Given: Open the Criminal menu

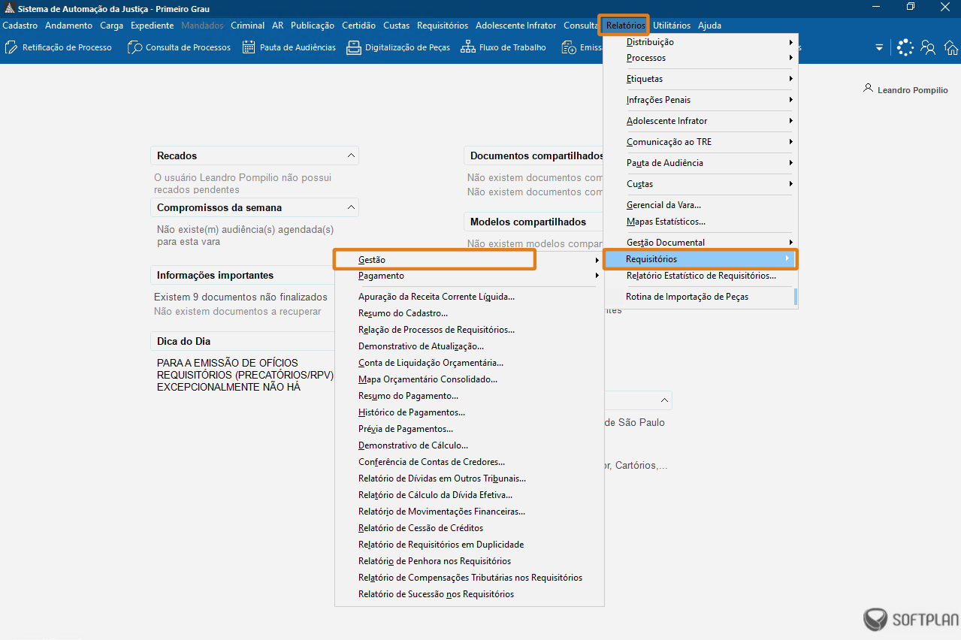Looking at the screenshot, I should point(247,26).
